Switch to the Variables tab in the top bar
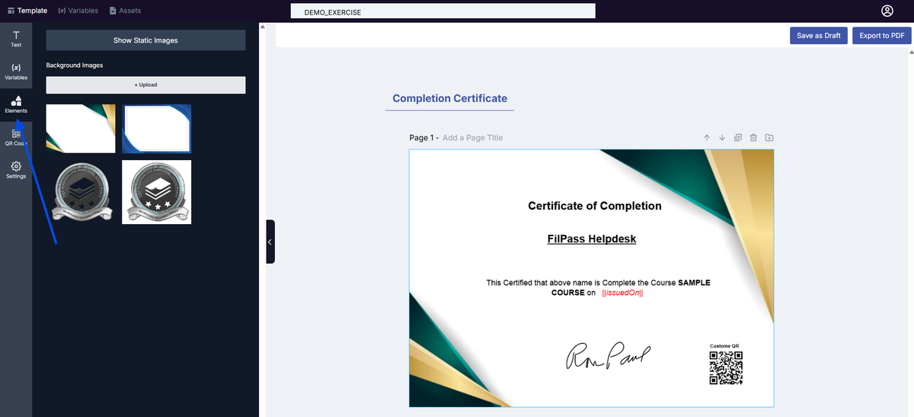This screenshot has height=417, width=914. tap(78, 11)
